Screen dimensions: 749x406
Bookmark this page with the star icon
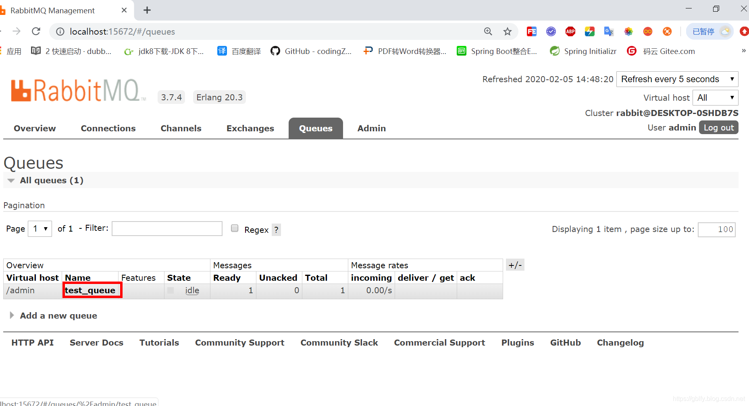pos(508,31)
